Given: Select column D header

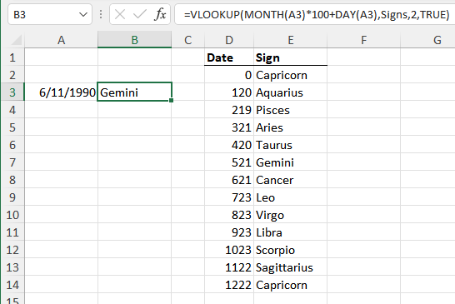Looking at the screenshot, I should 229,40.
